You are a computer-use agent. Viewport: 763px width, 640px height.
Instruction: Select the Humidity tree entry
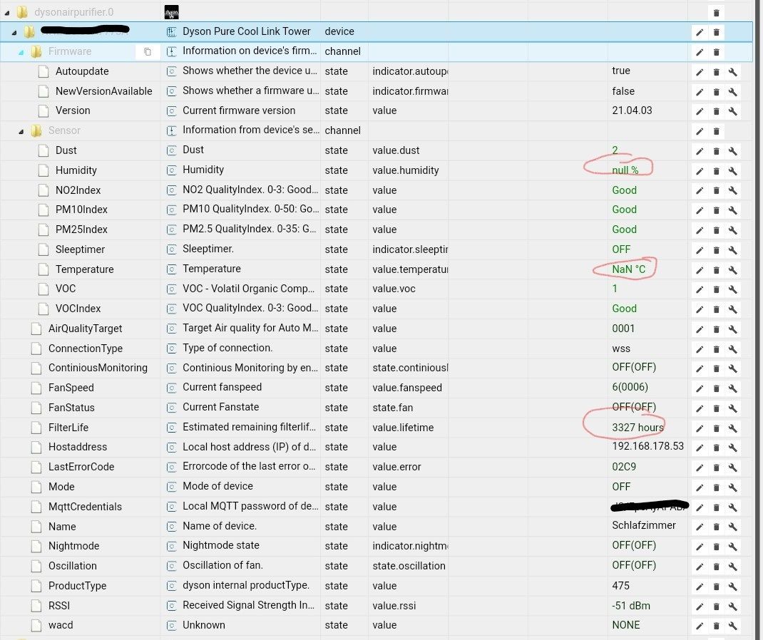[x=76, y=171]
